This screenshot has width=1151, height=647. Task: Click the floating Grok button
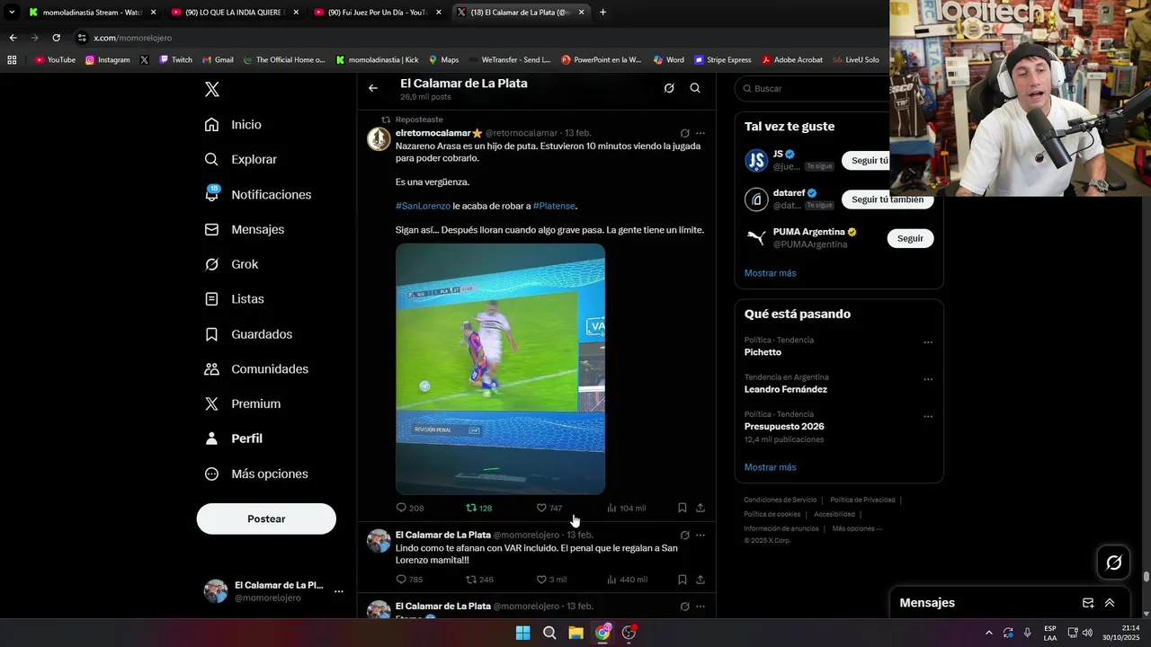click(x=1114, y=563)
